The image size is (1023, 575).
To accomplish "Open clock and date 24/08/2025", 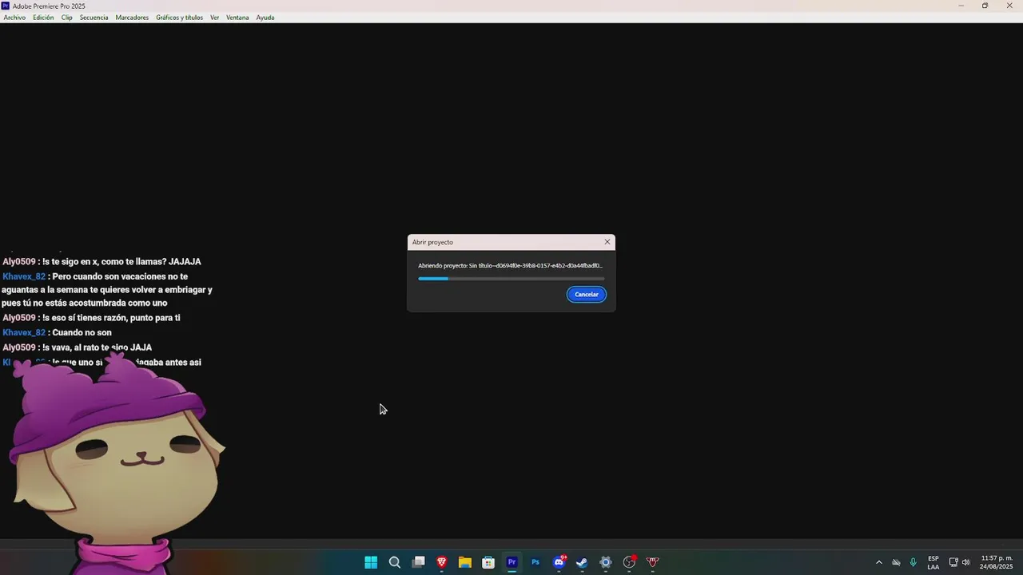I will tap(997, 562).
